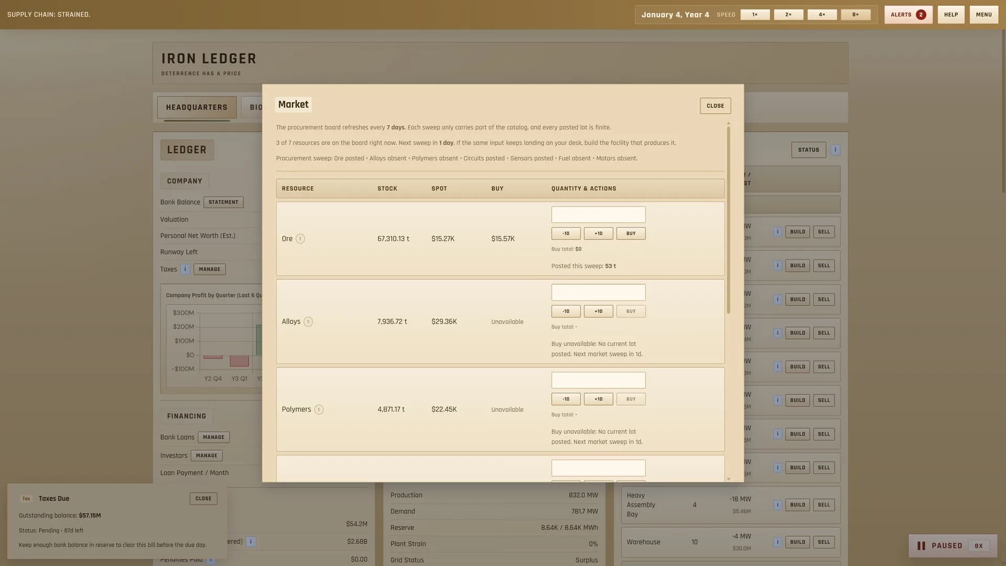
Task: Click the Market dialog scrollbar thumb
Action: [x=728, y=220]
